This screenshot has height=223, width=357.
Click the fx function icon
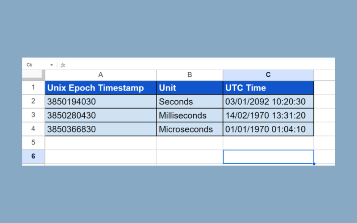(x=63, y=65)
